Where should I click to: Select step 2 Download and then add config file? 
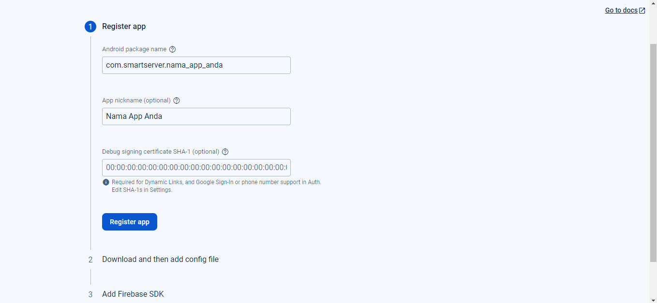pos(160,259)
